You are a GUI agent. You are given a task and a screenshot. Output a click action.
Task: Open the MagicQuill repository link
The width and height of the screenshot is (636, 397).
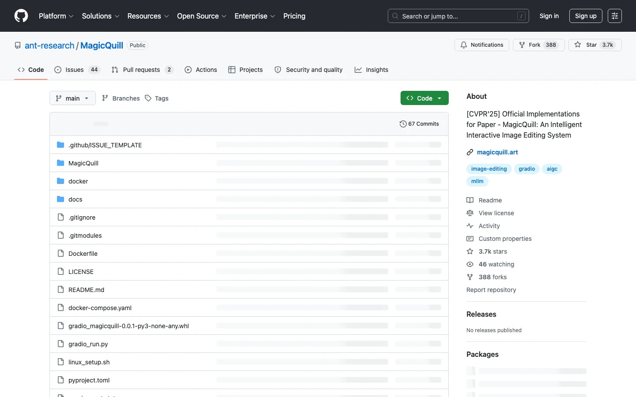pyautogui.click(x=102, y=45)
